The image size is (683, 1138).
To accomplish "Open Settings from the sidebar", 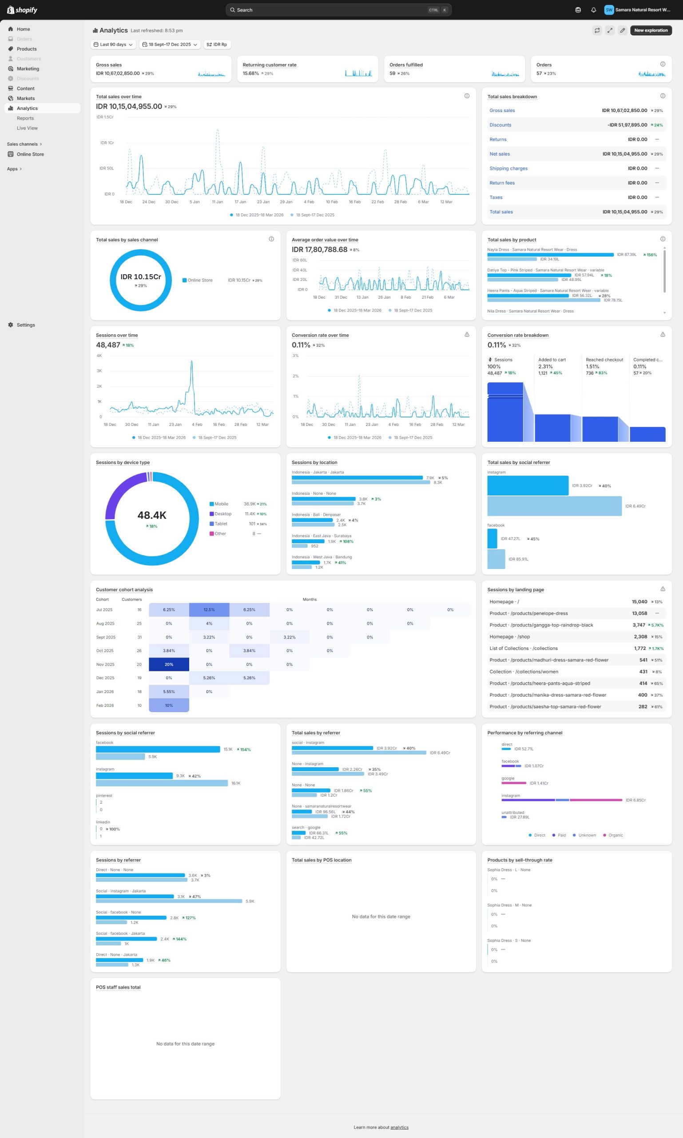I will tap(26, 325).
